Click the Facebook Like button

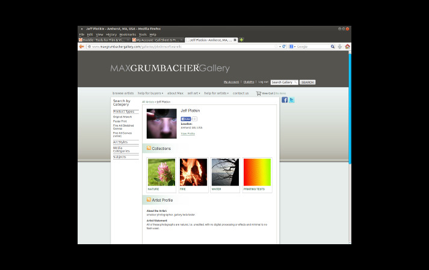tap(187, 119)
